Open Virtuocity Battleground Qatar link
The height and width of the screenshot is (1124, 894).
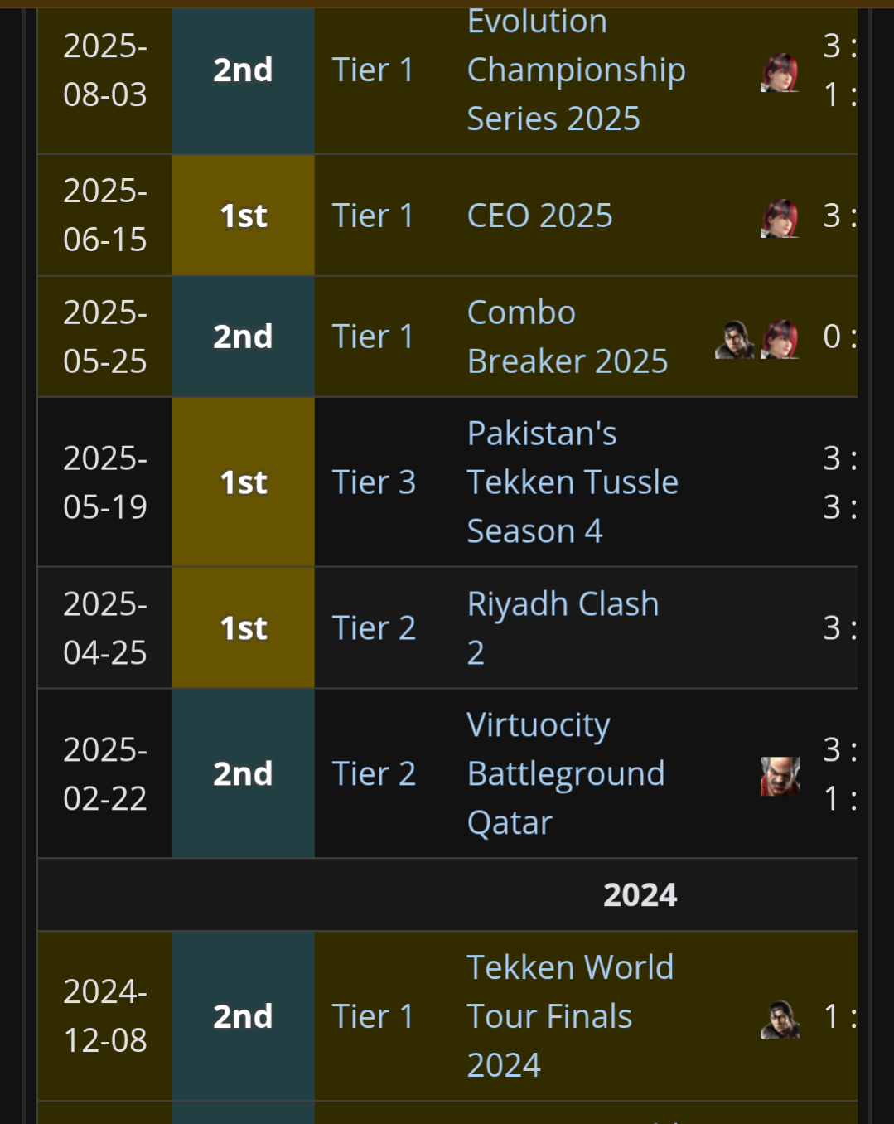click(565, 774)
